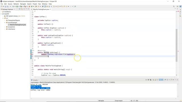The image size is (182, 102).
Task: Click the Back navigation arrow in toolbar
Action: [x=66, y=7]
